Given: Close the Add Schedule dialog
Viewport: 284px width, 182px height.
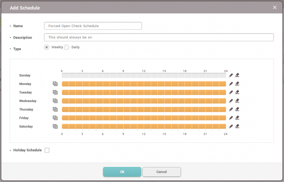Looking at the screenshot, I should click(274, 7).
